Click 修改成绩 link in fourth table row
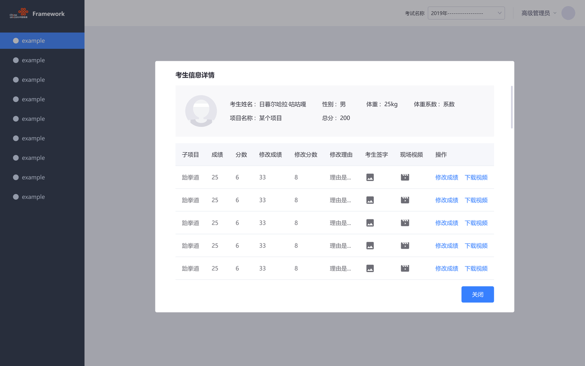The height and width of the screenshot is (366, 585). click(x=447, y=246)
